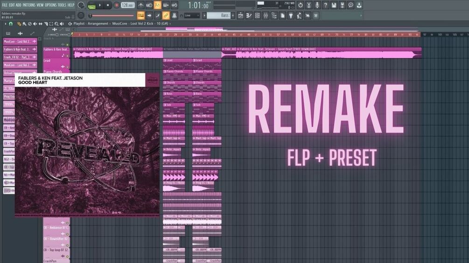Open the PATTERNS menu

tap(29, 5)
